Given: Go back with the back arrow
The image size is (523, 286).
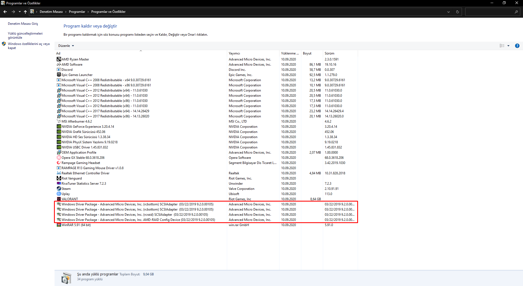Looking at the screenshot, I should click(x=5, y=12).
